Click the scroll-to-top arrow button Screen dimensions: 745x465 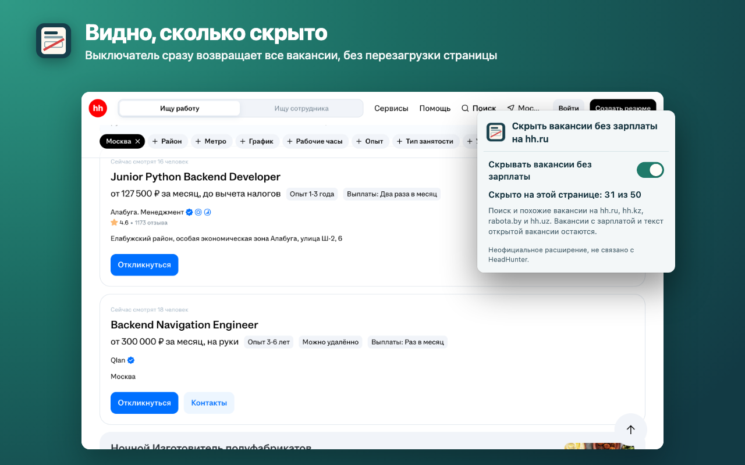tap(630, 430)
